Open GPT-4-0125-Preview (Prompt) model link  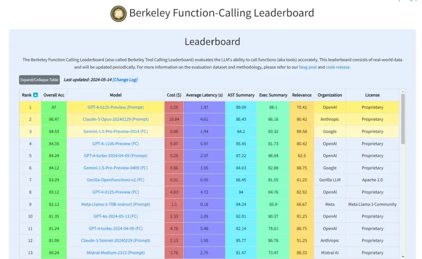(x=116, y=107)
